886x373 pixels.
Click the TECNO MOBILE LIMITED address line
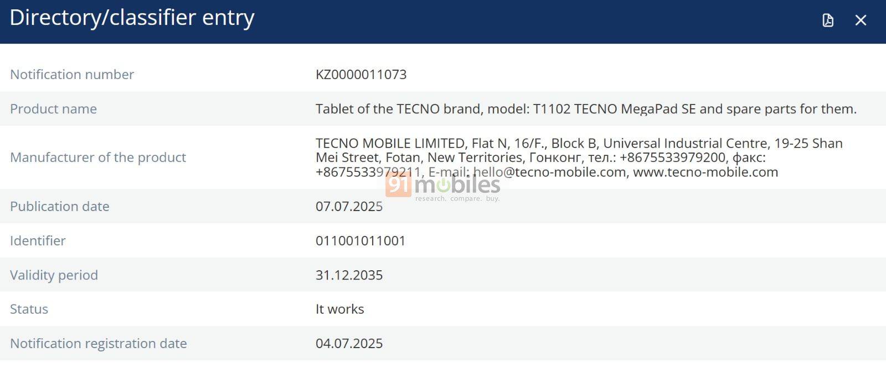(579, 143)
